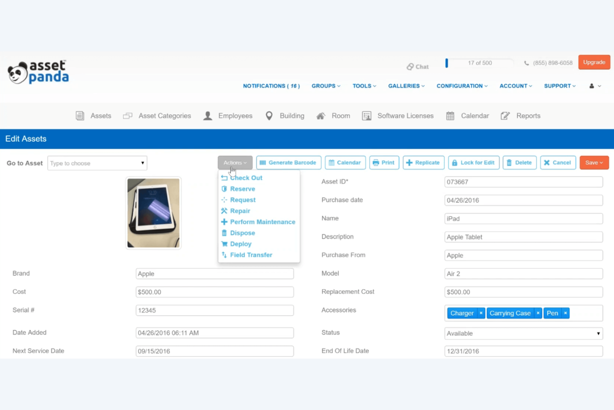Click the Room house icon
Image resolution: width=614 pixels, height=410 pixels.
(321, 116)
